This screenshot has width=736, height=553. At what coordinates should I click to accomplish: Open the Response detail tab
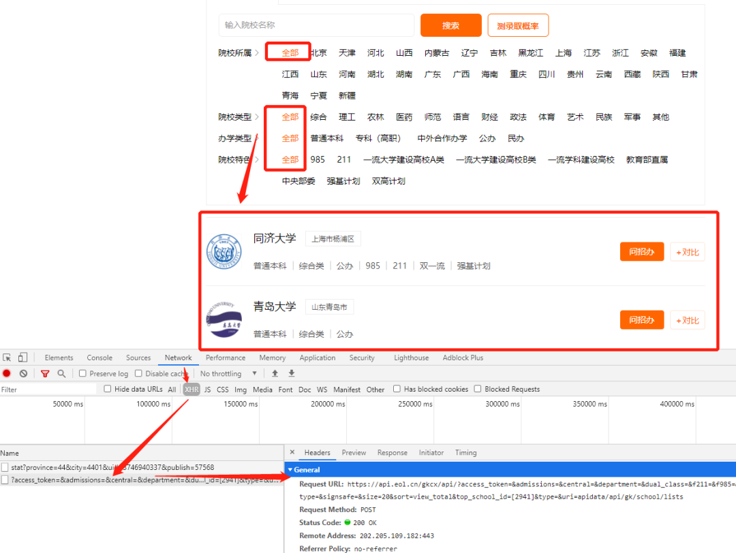coord(393,453)
